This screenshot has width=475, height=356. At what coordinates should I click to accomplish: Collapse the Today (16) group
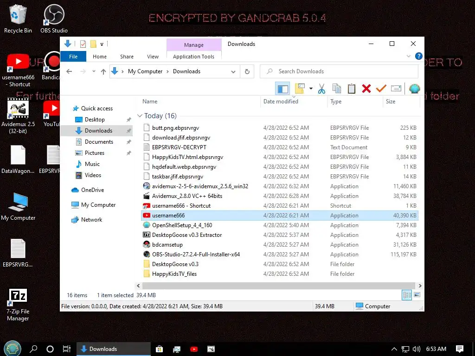[140, 115]
